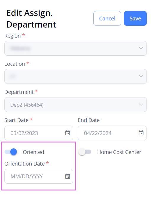Save the department assignment changes
153x202 pixels.
tap(135, 18)
